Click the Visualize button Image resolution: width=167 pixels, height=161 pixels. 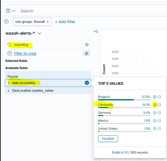pos(108,139)
